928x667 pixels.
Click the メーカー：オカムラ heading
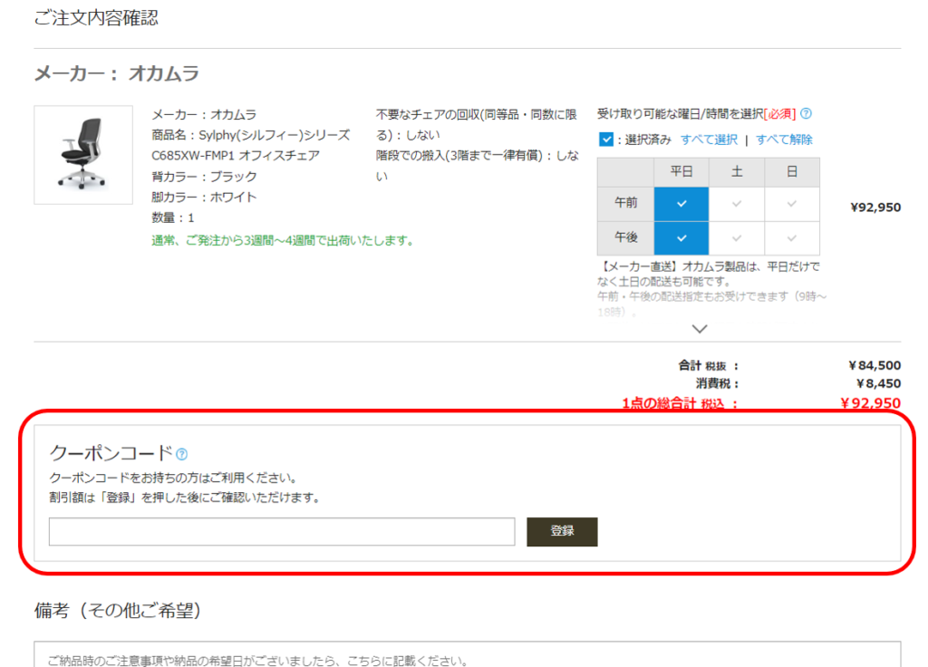(117, 74)
